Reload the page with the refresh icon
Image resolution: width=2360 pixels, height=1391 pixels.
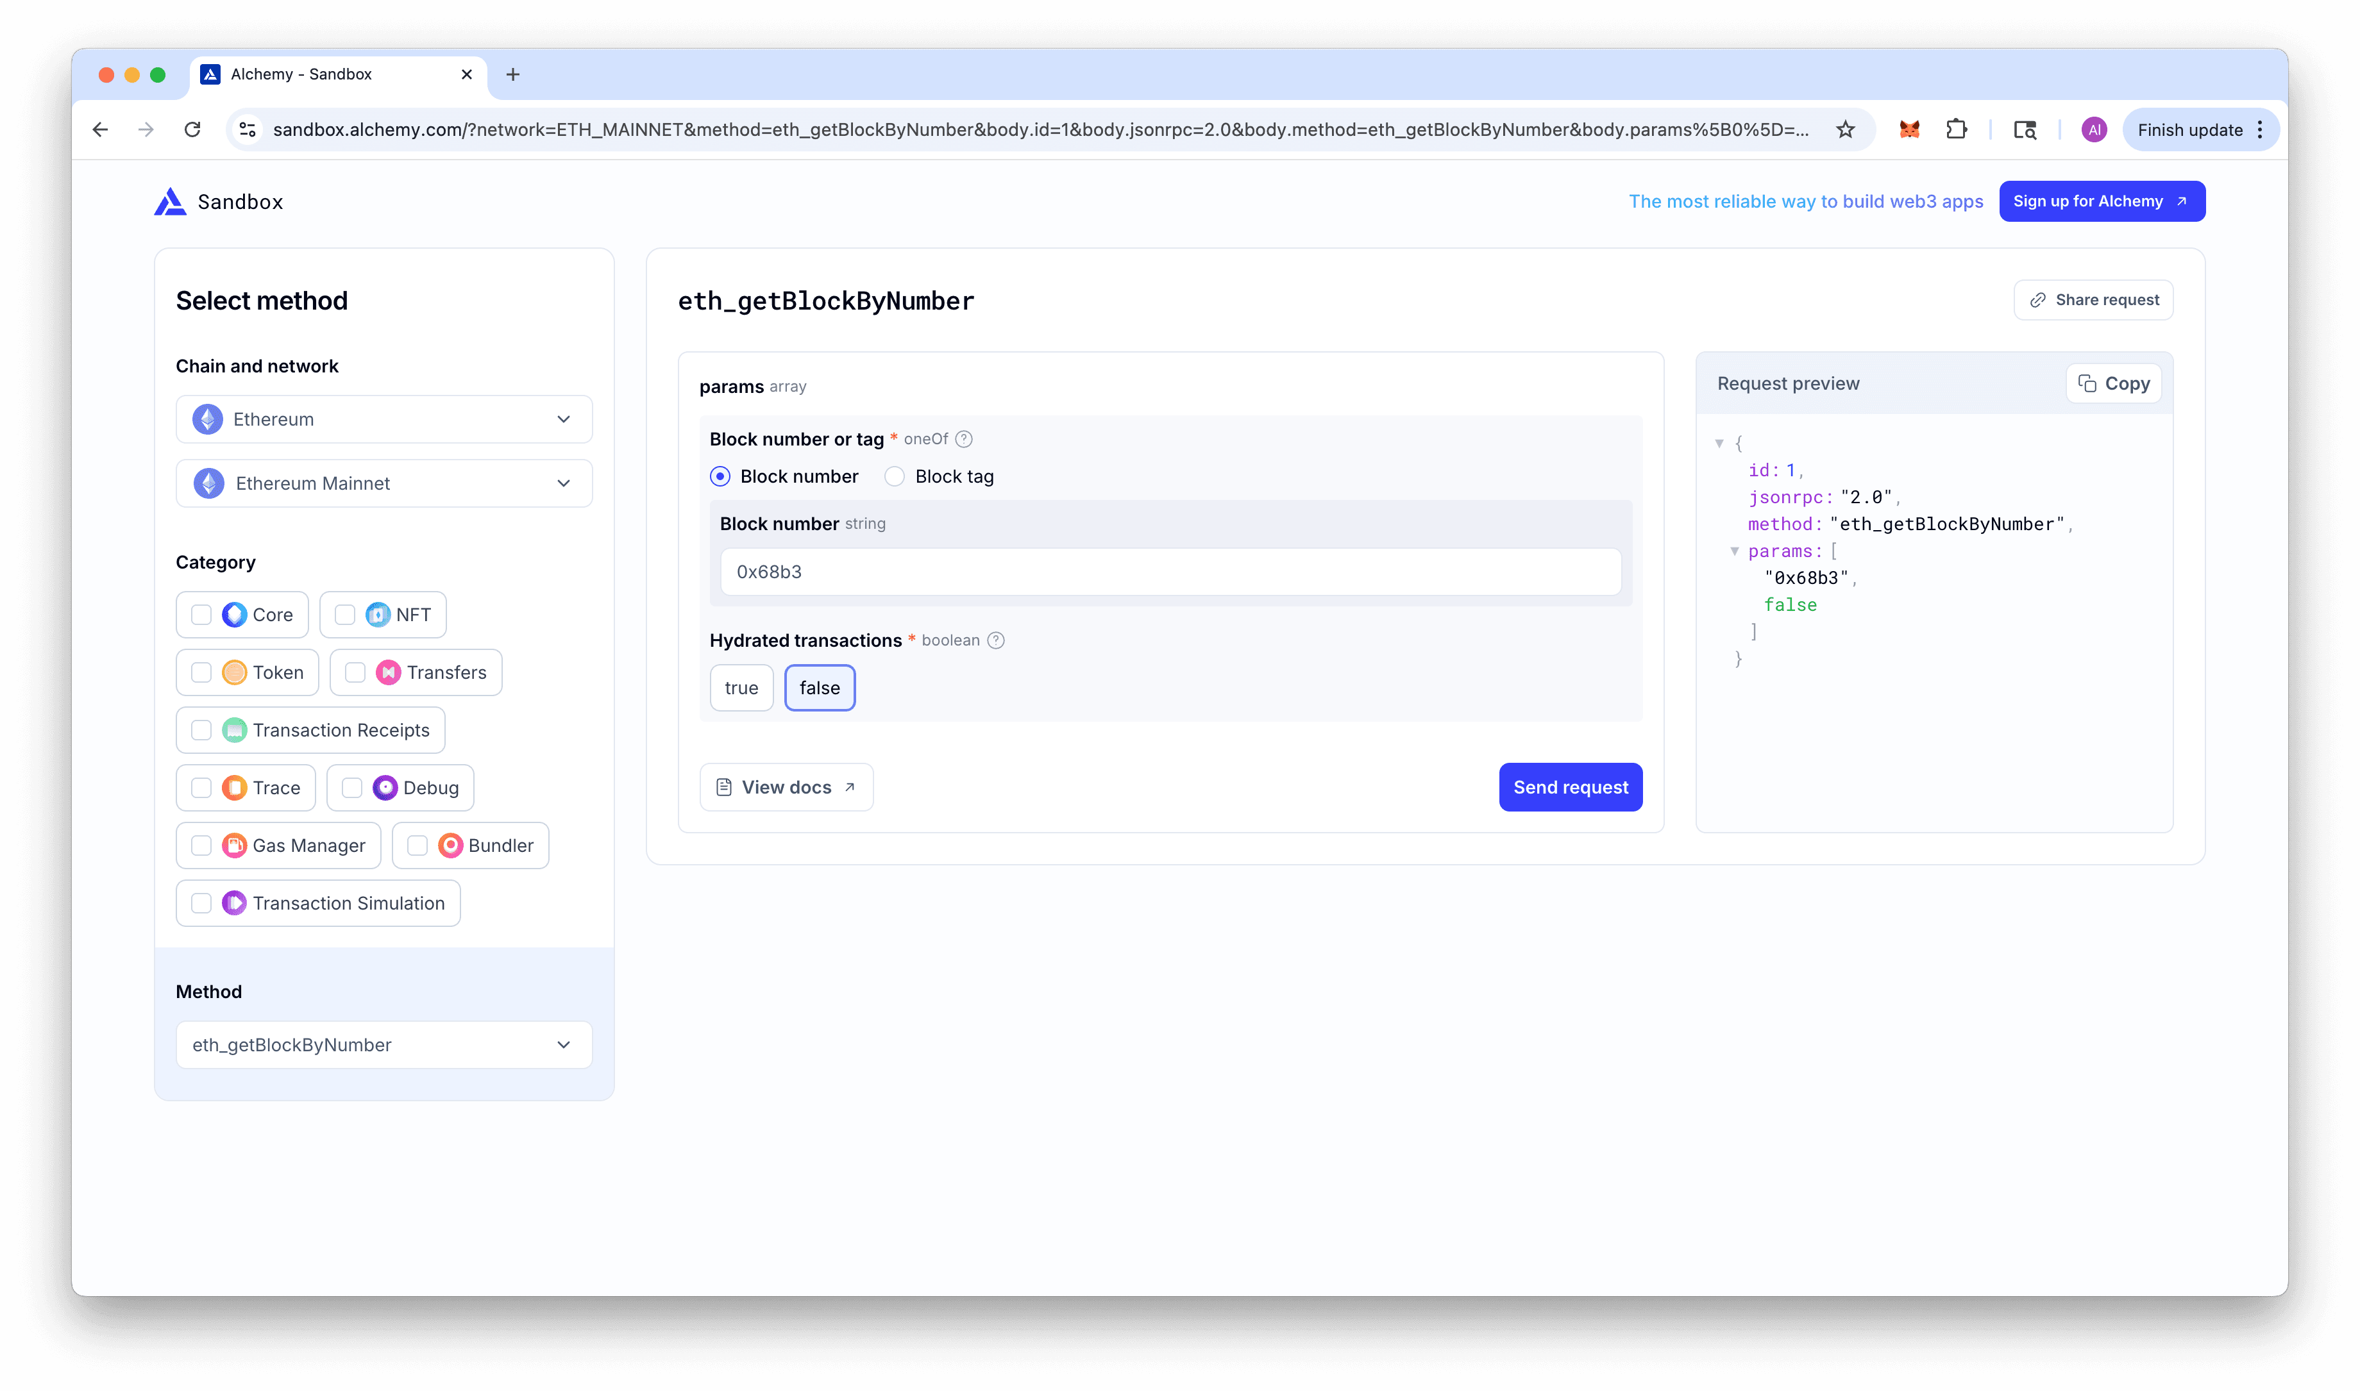192,129
